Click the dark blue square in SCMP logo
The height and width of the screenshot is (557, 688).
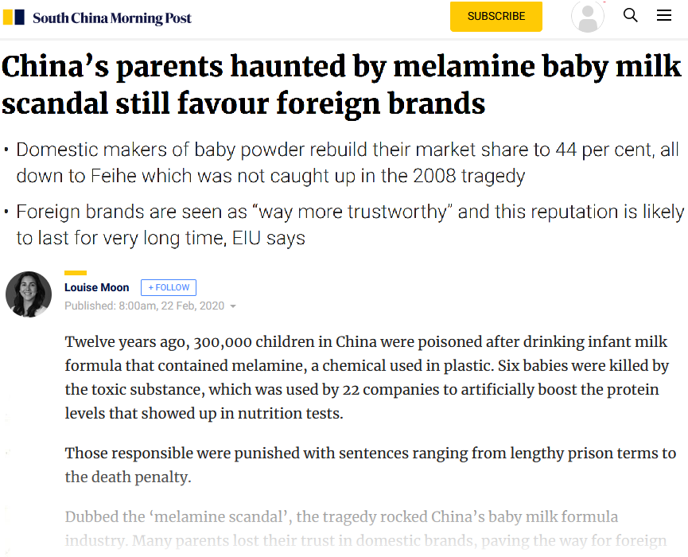20,18
